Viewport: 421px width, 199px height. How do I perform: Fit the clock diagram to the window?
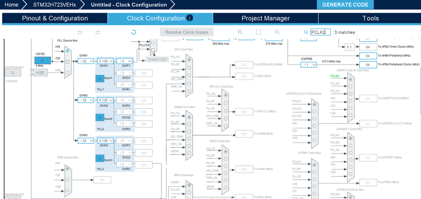(x=259, y=32)
